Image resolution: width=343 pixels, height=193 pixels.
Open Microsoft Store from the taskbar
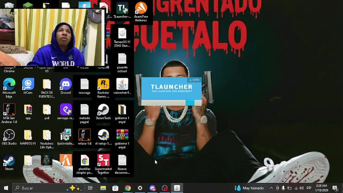[x=115, y=188]
